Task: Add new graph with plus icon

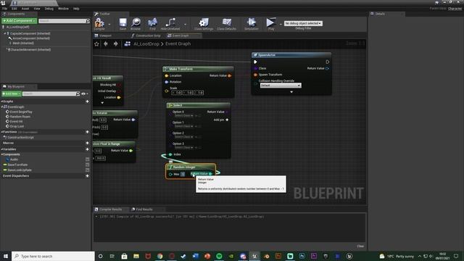Action: click(87, 101)
